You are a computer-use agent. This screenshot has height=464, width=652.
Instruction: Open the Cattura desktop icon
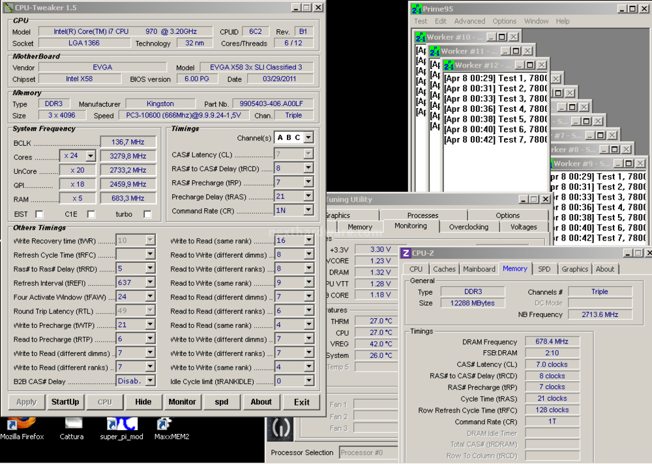[x=72, y=428]
